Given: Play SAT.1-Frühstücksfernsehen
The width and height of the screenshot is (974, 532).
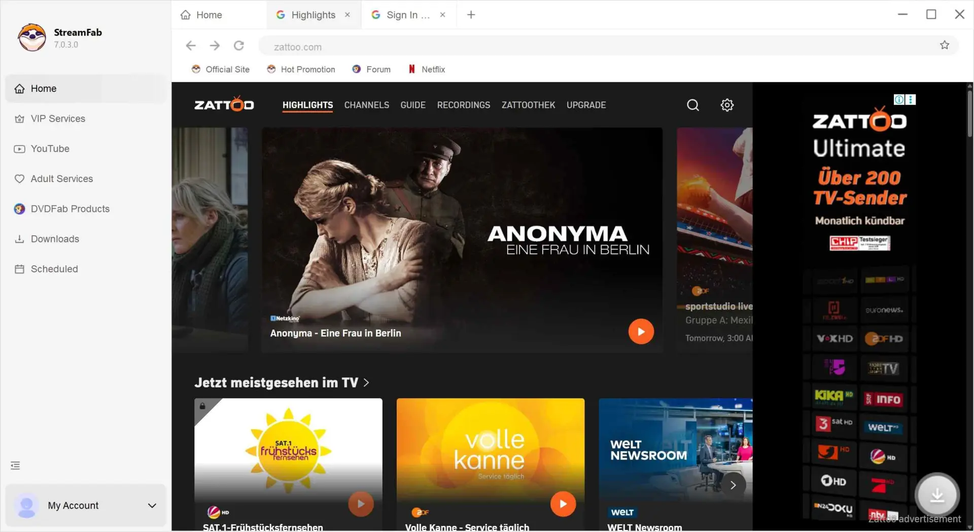Looking at the screenshot, I should coord(361,504).
